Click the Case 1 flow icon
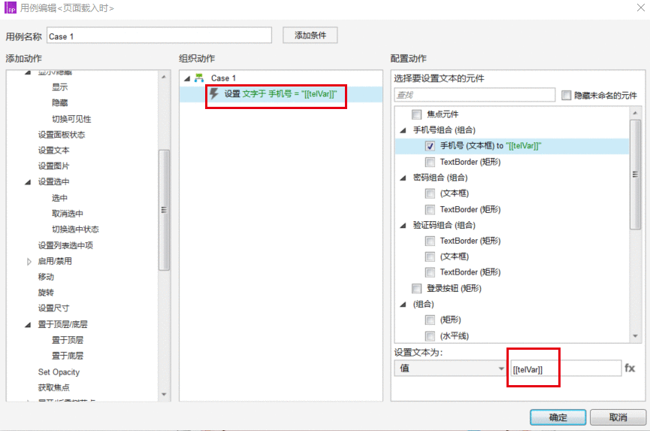The image size is (650, 431). 199,77
